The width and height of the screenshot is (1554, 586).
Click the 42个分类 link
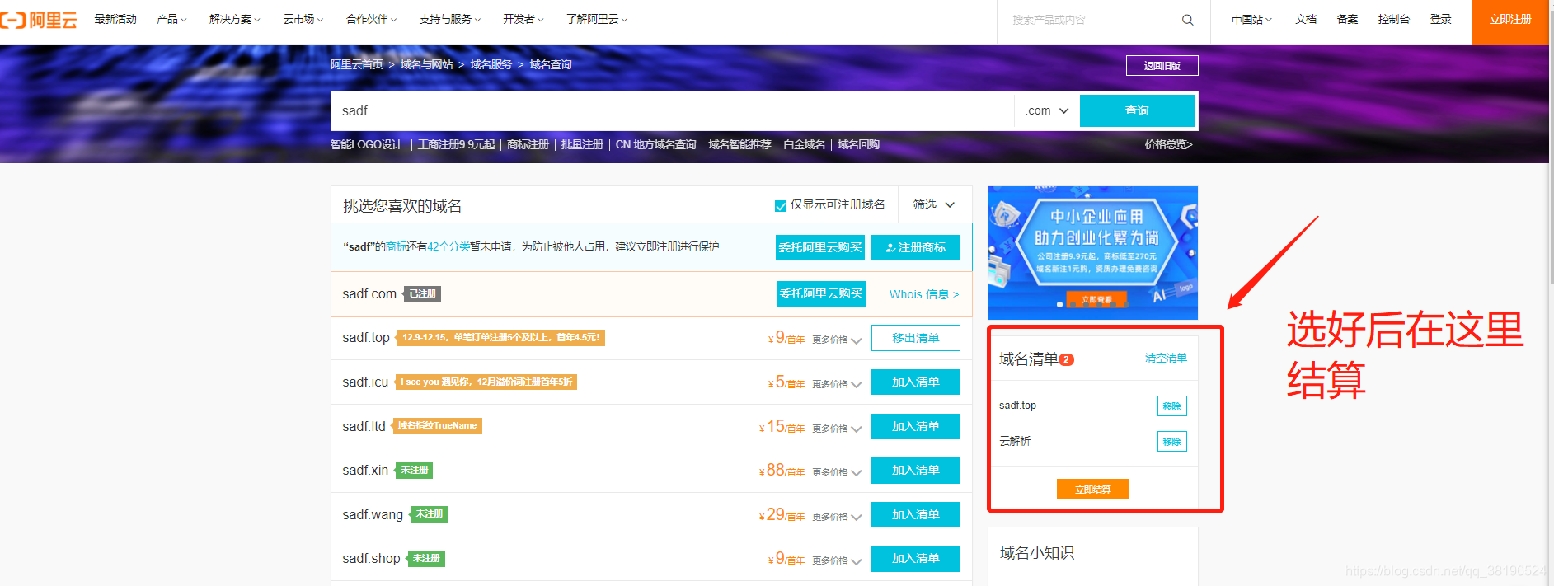(x=448, y=246)
